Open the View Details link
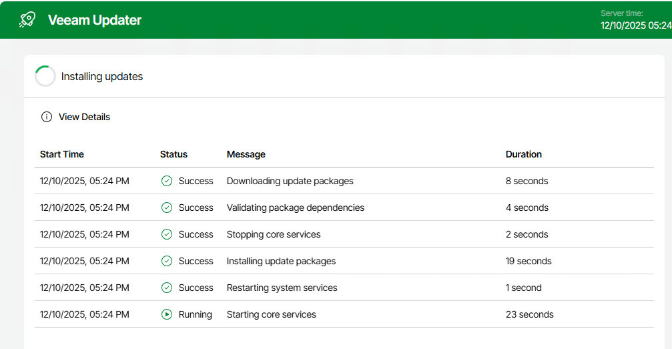This screenshot has height=349, width=672. click(84, 117)
